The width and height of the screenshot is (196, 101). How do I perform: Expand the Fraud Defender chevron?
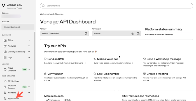pyautogui.click(x=29, y=69)
